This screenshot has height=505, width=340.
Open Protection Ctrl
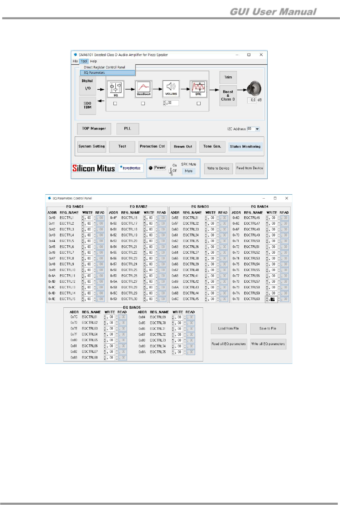(x=152, y=147)
